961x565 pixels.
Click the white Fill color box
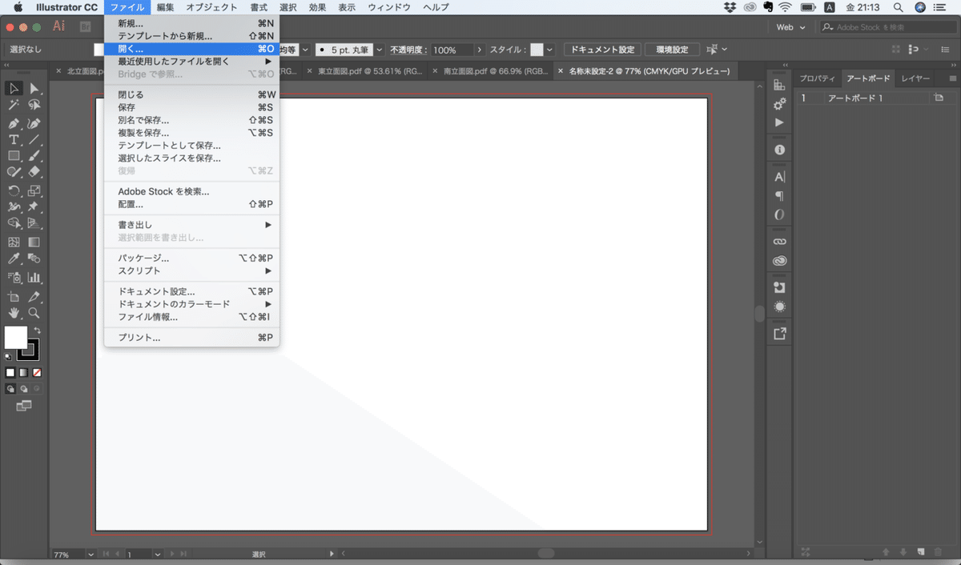(15, 337)
